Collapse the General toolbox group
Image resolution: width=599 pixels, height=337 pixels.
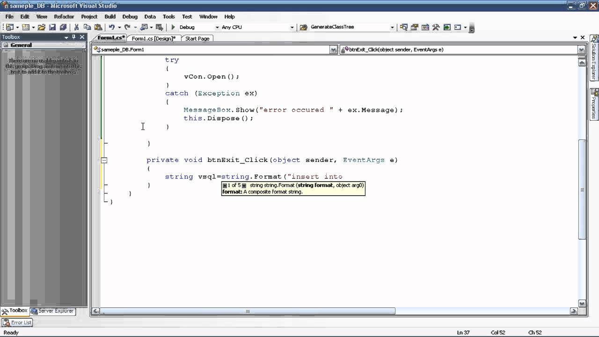5,45
